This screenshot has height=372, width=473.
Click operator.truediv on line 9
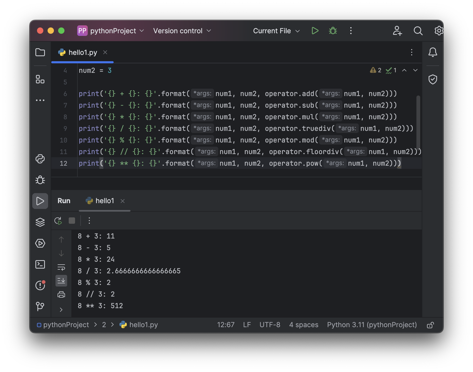(298, 128)
